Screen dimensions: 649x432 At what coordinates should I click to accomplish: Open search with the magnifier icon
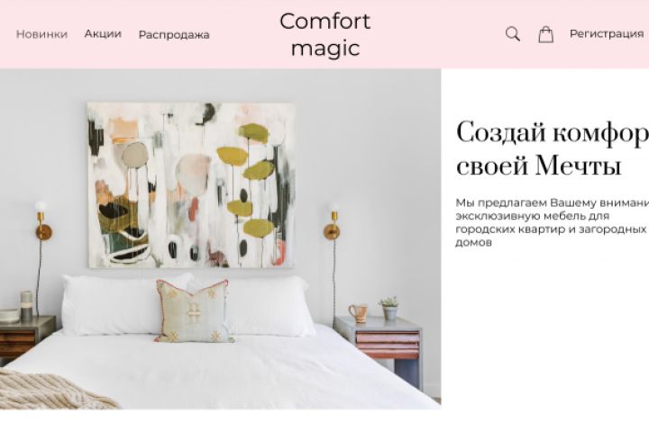click(512, 34)
